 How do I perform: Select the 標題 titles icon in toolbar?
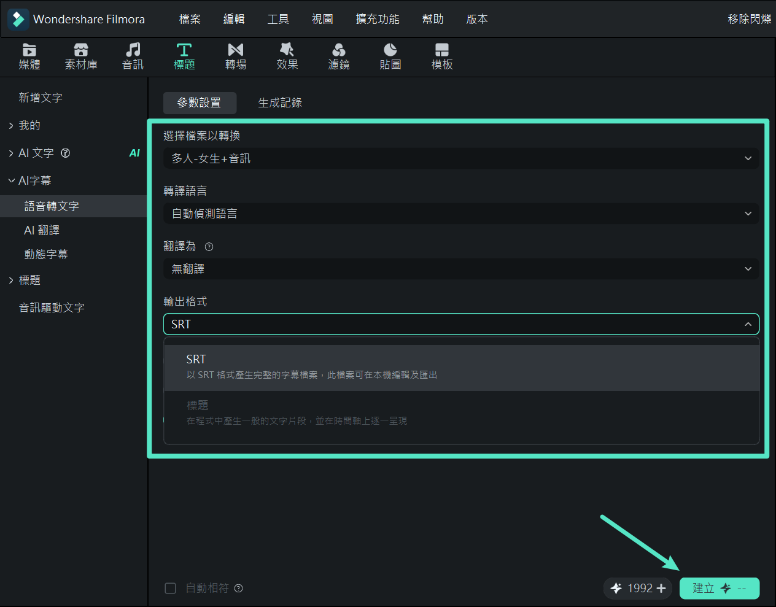click(184, 50)
